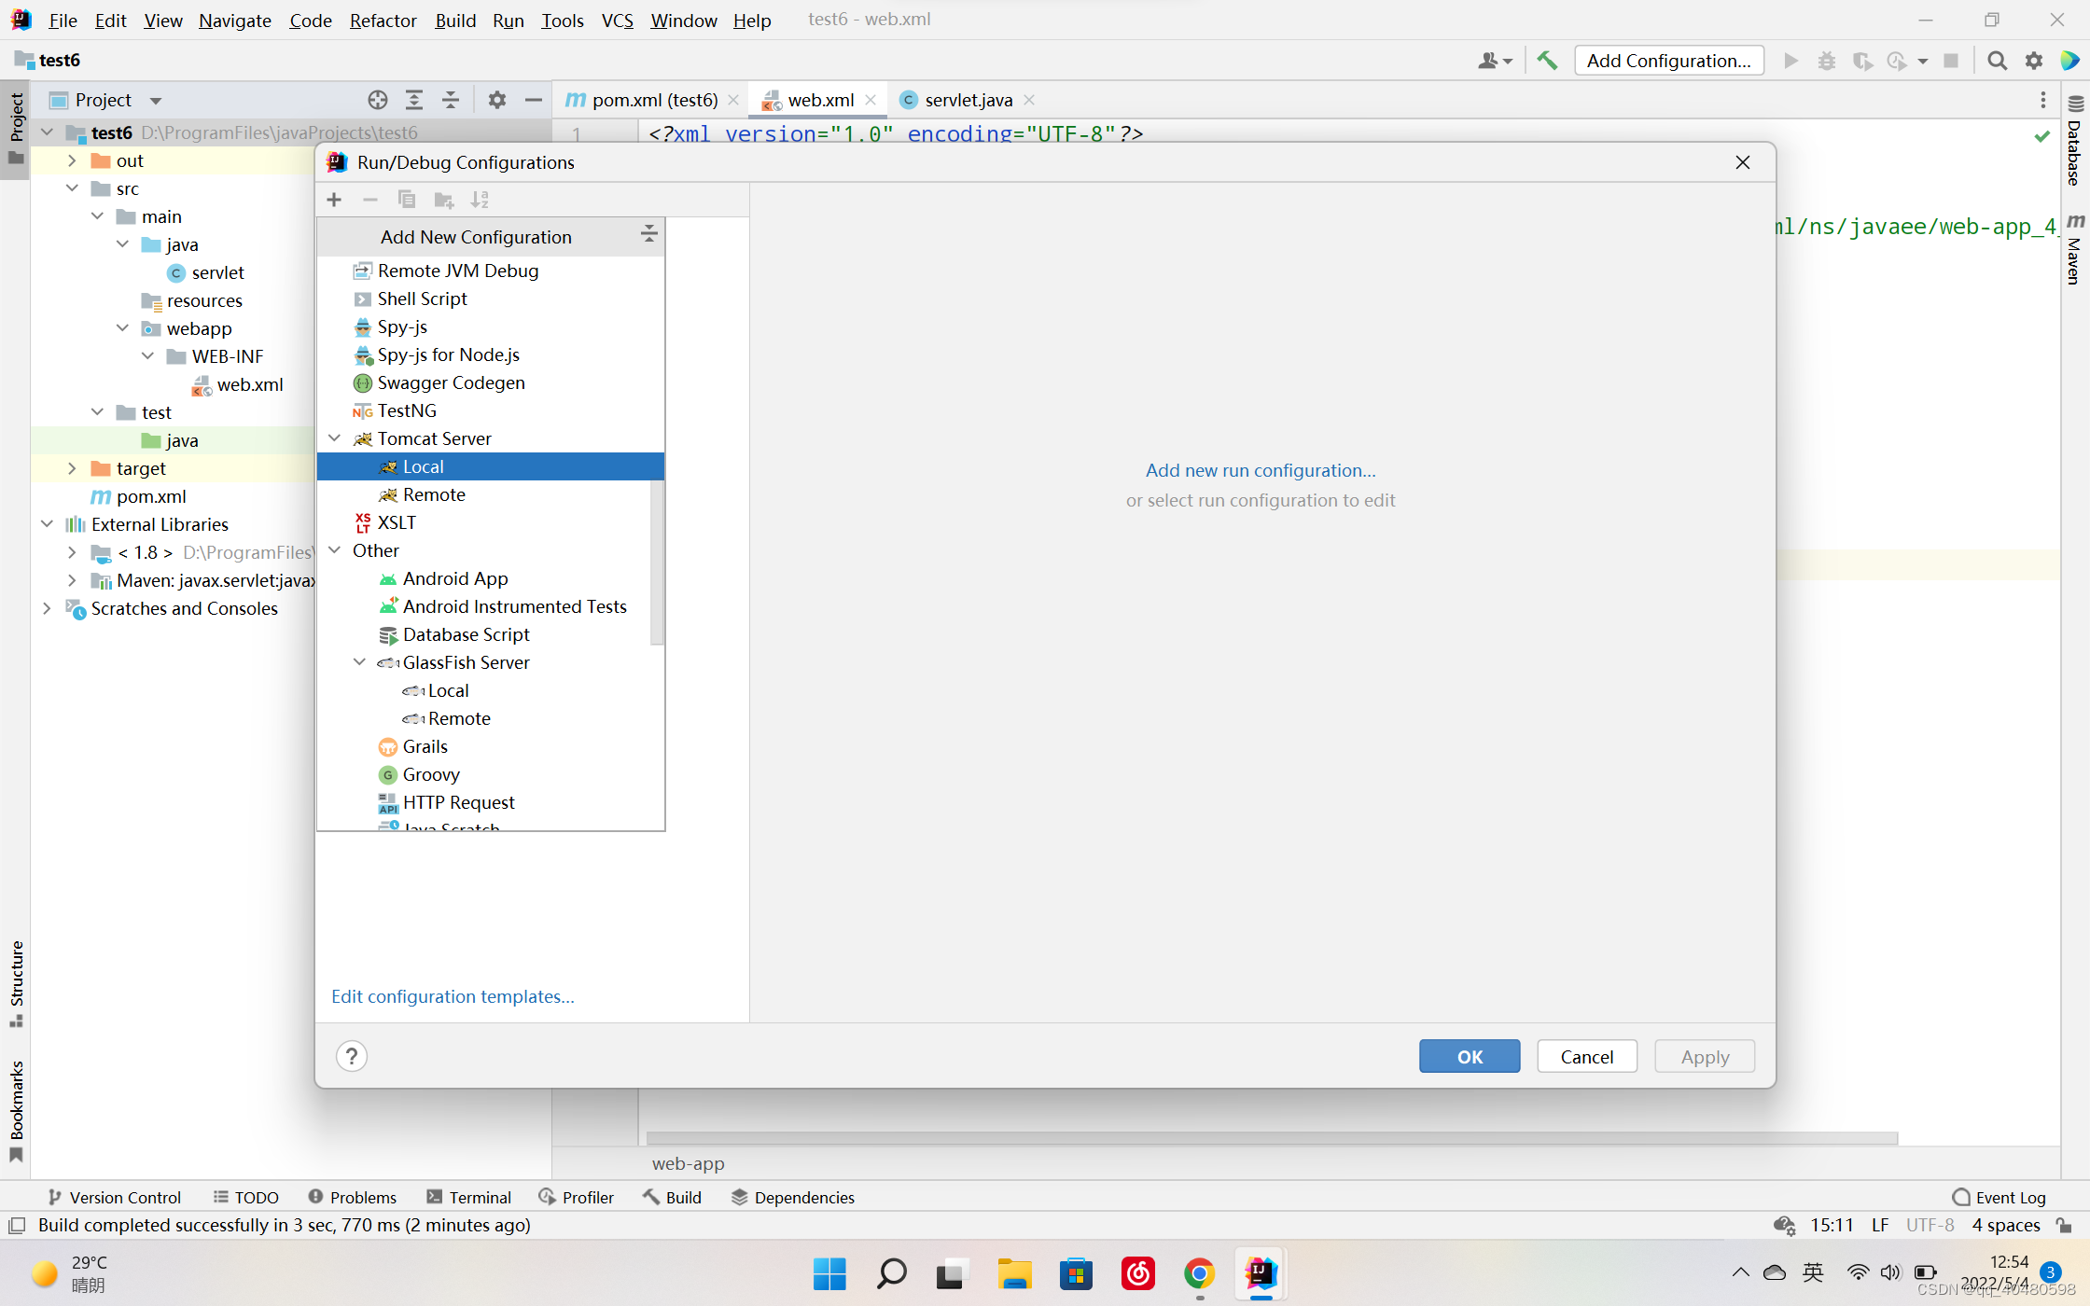Viewport: 2090px width, 1306px height.
Task: Select Android App configuration type
Action: click(x=491, y=578)
